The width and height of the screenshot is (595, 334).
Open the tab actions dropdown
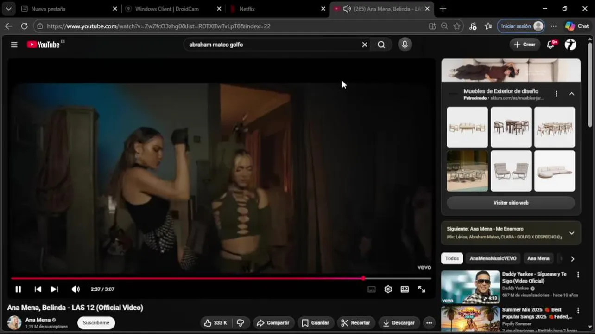(x=8, y=9)
